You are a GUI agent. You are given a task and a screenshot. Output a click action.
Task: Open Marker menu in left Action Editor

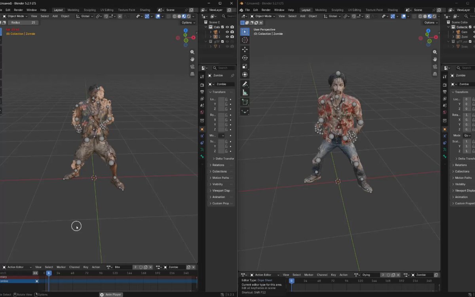(61, 267)
